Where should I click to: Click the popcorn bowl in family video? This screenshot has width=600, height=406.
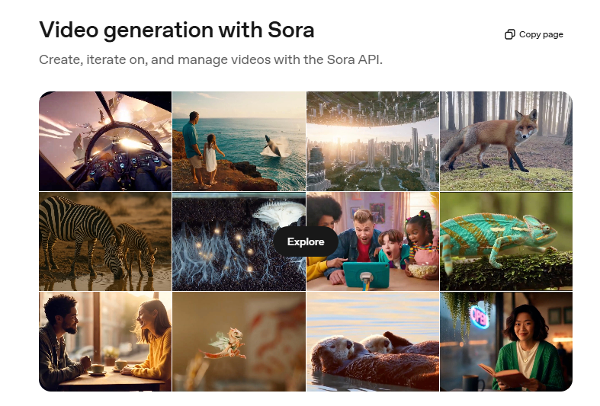coord(422,271)
